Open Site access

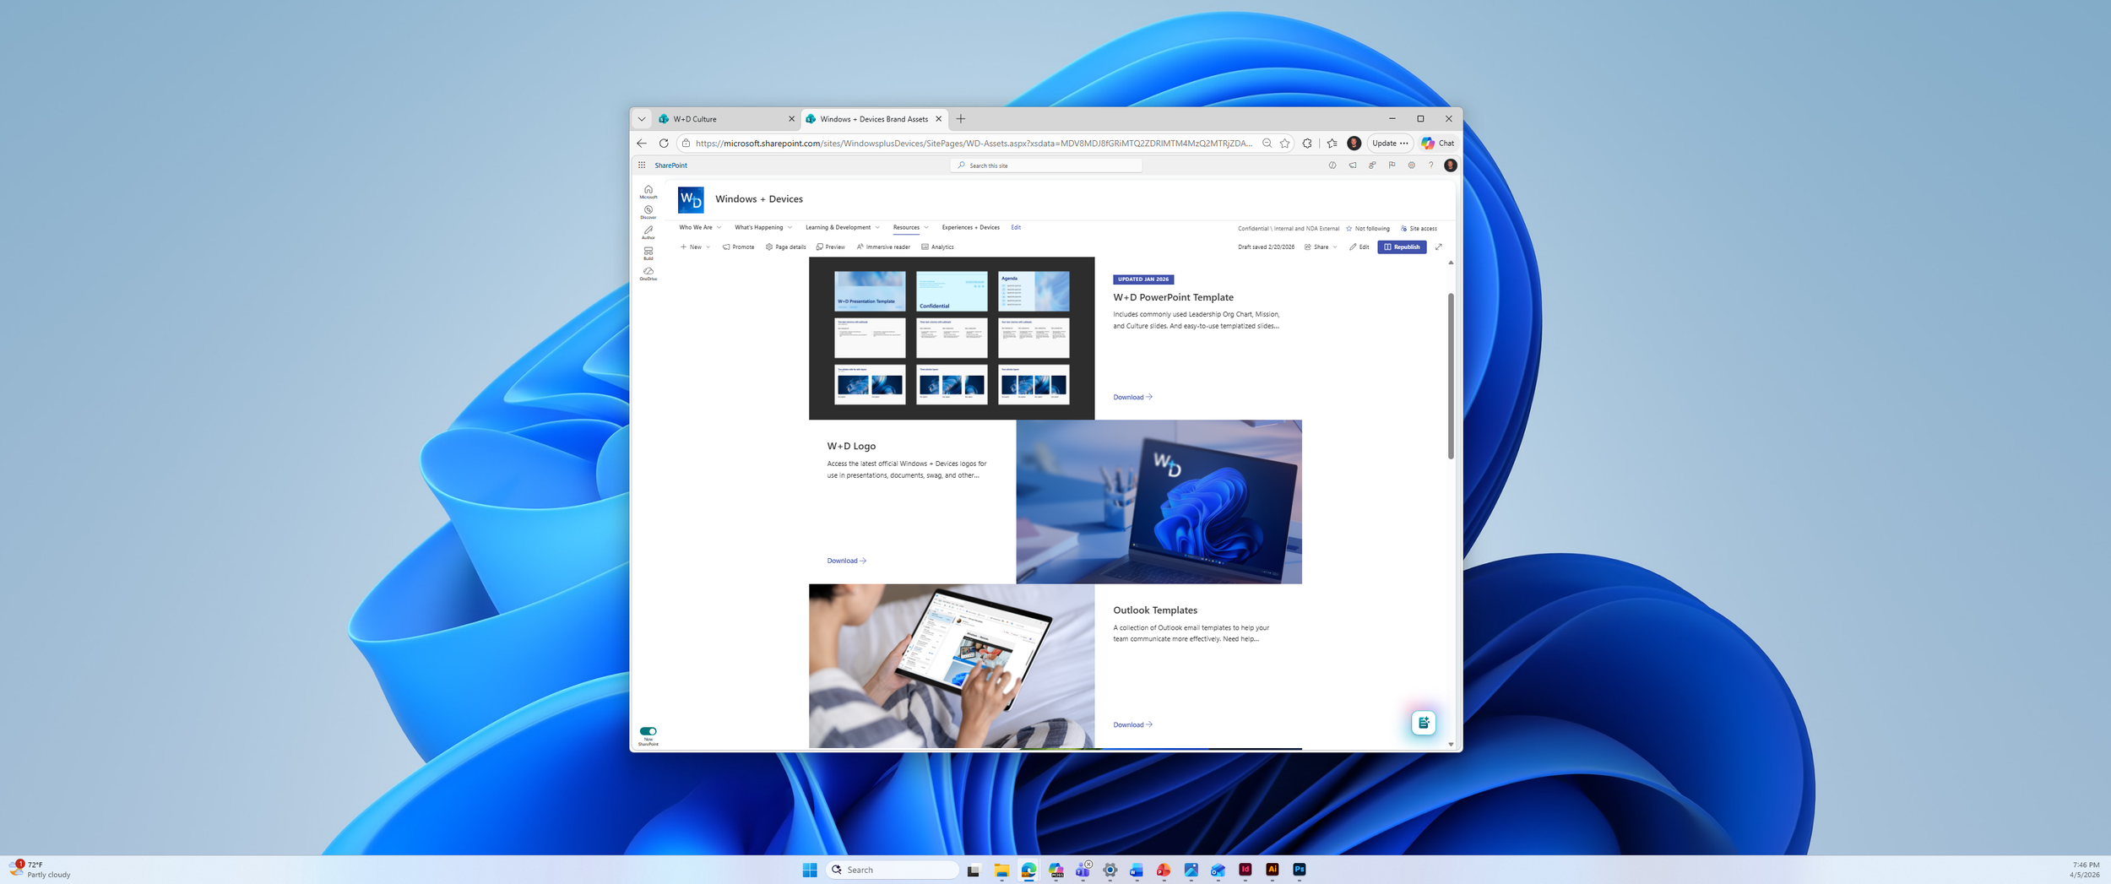point(1419,229)
